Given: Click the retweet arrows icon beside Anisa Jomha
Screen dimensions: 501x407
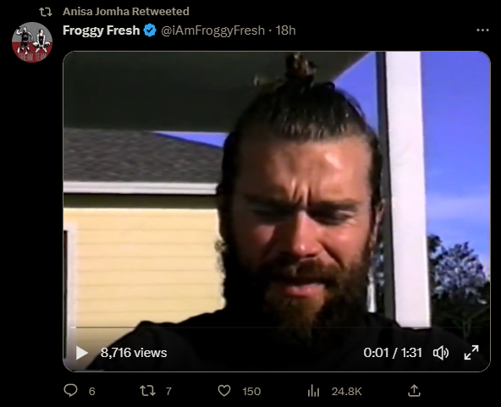Looking at the screenshot, I should [46, 12].
